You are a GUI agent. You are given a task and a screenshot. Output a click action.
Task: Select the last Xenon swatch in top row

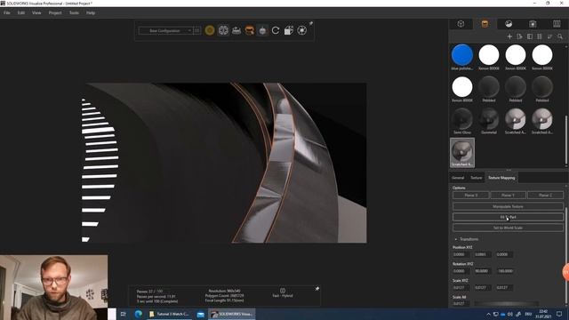[x=542, y=55]
